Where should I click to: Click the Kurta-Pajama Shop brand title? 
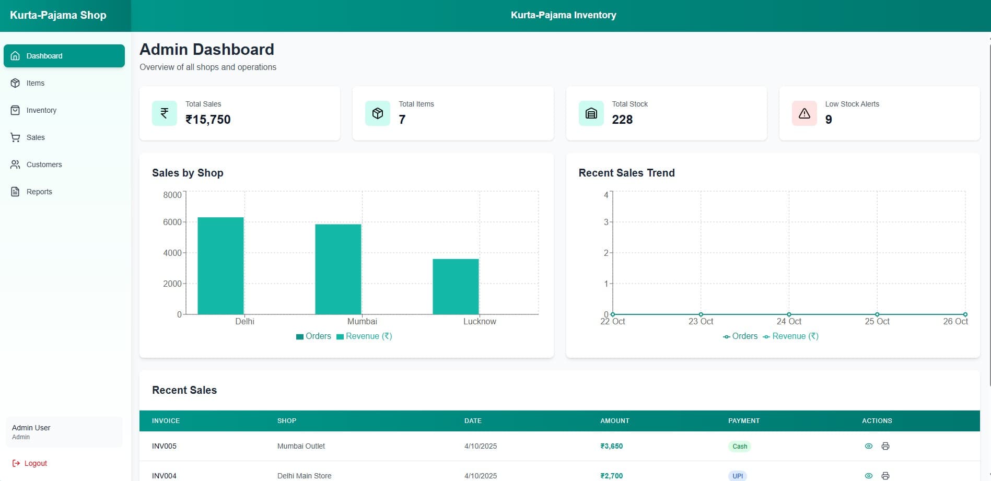pos(58,15)
